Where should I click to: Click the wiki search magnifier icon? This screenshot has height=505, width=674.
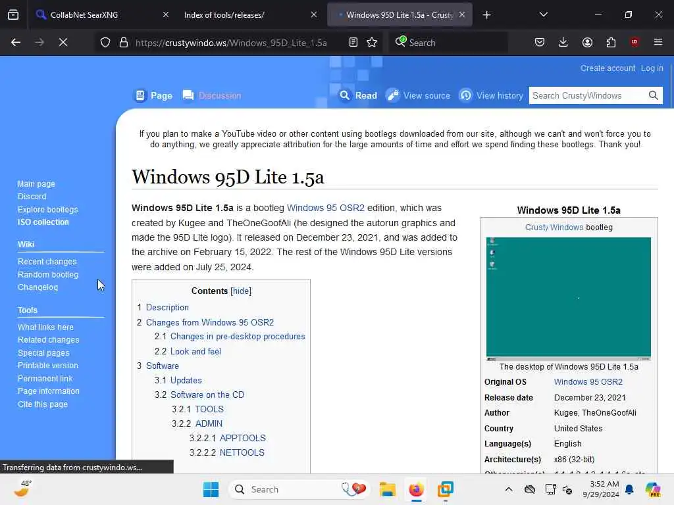tap(654, 95)
